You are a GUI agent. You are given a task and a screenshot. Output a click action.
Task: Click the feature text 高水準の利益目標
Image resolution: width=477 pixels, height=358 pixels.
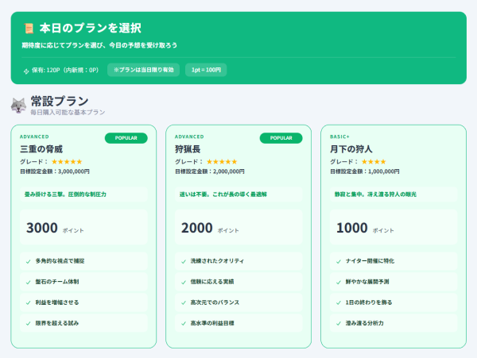tap(212, 323)
